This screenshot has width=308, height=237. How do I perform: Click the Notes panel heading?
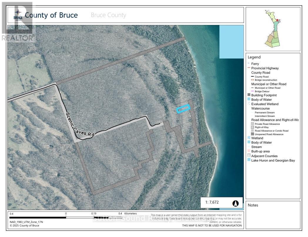(x=253, y=205)
